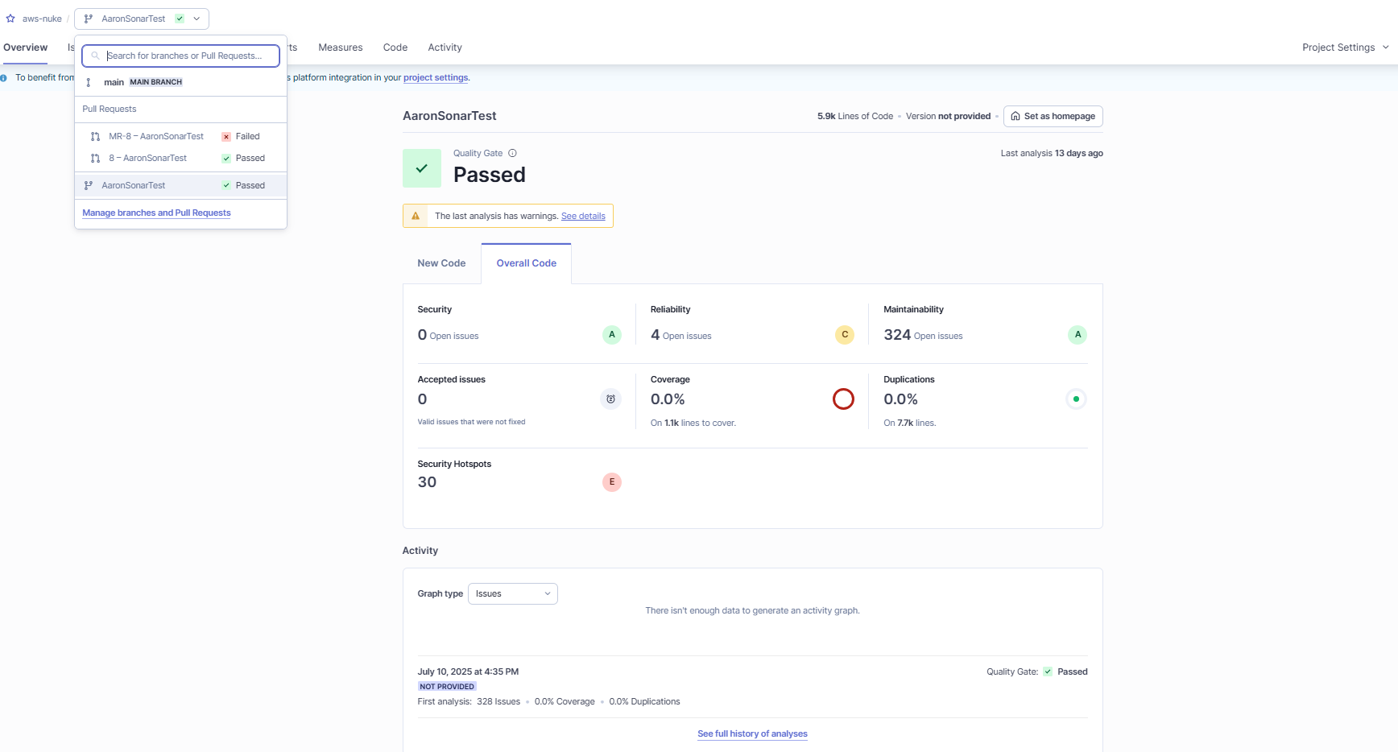
Task: Open the Project Settings dropdown
Action: click(1345, 48)
